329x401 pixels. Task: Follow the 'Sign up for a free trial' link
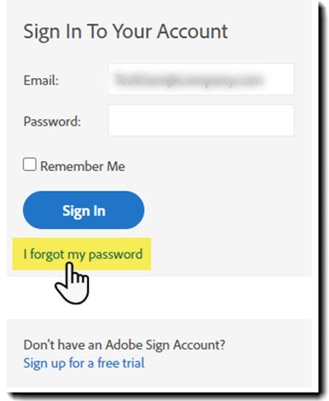[x=84, y=363]
